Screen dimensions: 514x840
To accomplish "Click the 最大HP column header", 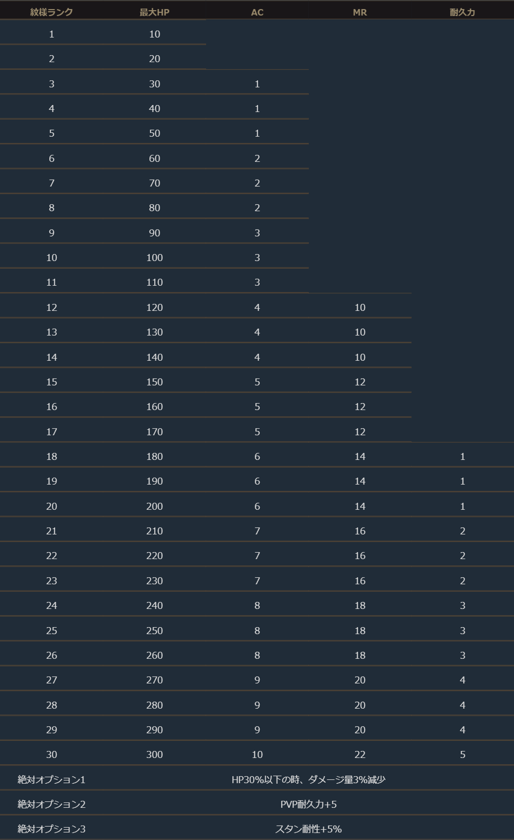I will click(154, 12).
